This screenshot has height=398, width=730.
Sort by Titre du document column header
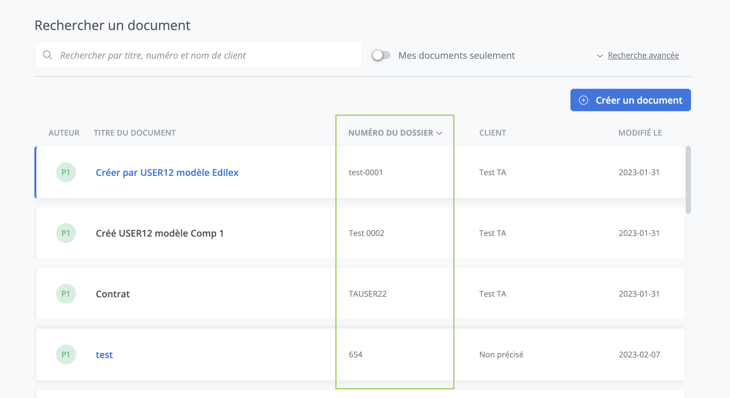tap(134, 133)
